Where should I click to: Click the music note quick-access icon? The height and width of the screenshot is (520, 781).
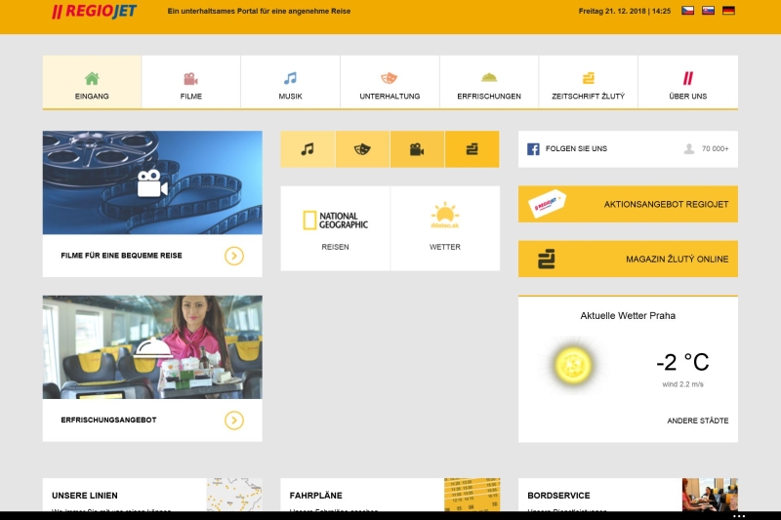click(308, 149)
